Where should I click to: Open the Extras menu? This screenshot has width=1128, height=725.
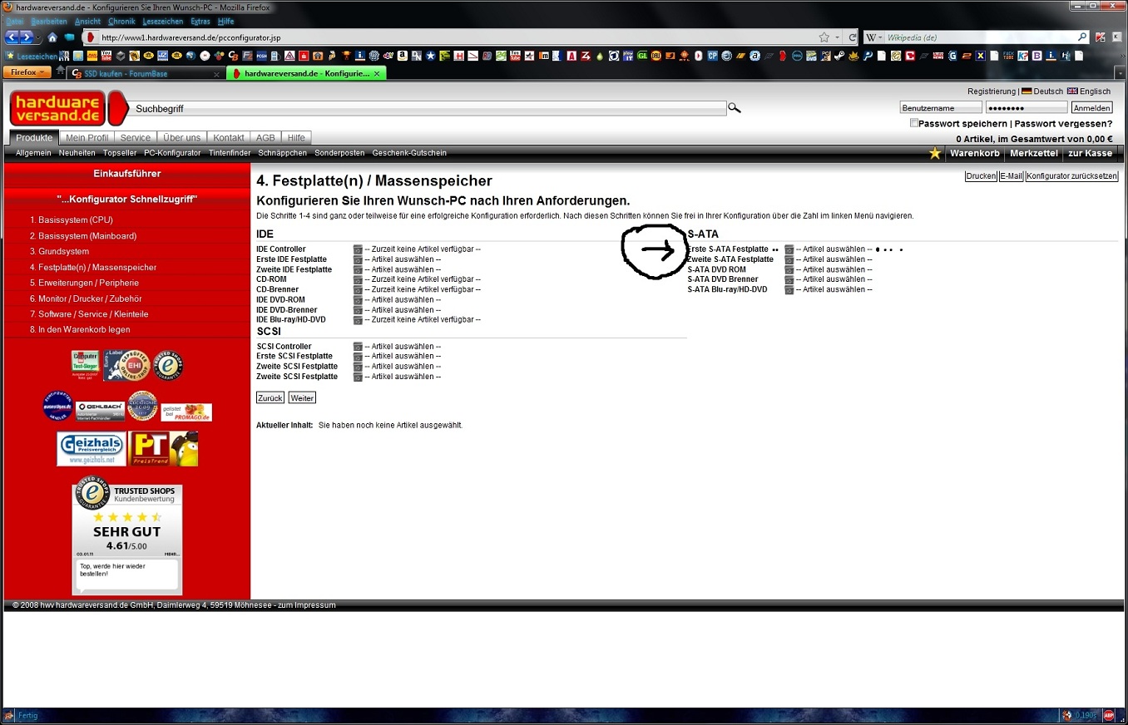(x=200, y=21)
